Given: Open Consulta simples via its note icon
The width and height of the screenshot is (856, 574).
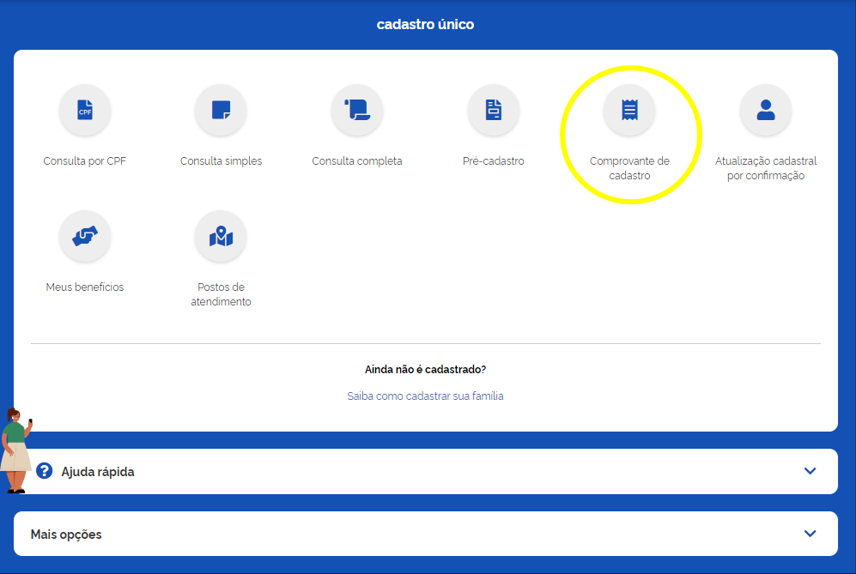Looking at the screenshot, I should point(221,111).
